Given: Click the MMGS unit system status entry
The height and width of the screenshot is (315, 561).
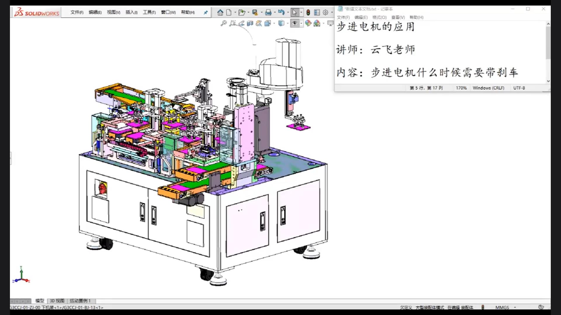Looking at the screenshot, I should [x=502, y=307].
